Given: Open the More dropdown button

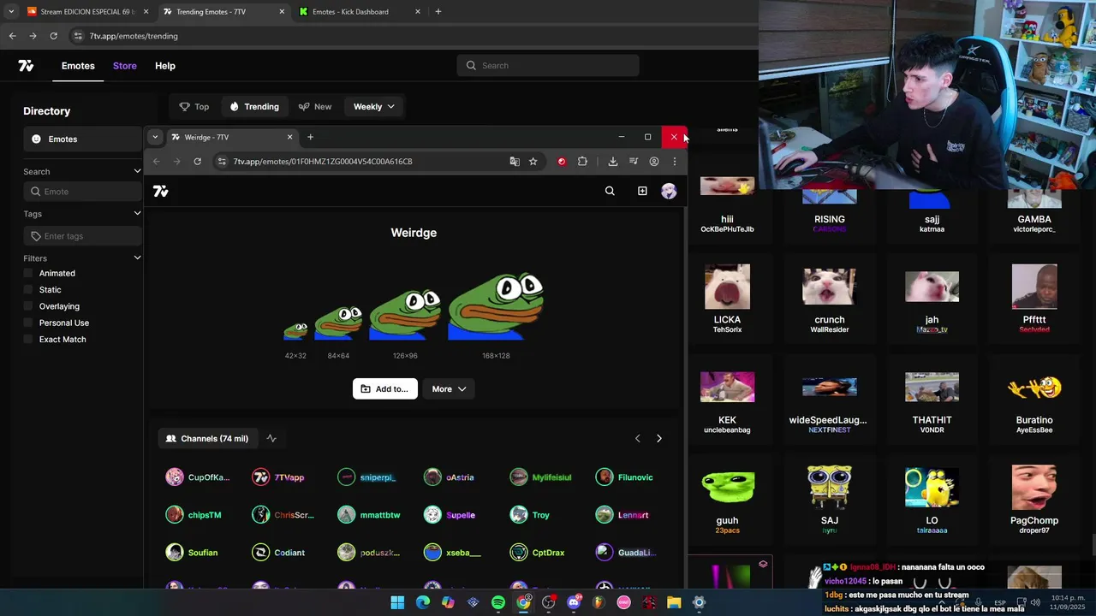Looking at the screenshot, I should [x=449, y=389].
